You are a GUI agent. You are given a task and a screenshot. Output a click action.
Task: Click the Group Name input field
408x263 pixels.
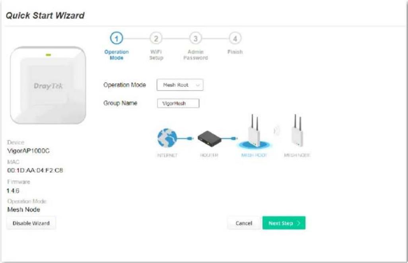(178, 103)
